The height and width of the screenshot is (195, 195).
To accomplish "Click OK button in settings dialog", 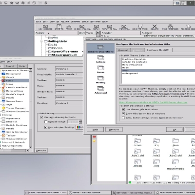I will pyautogui.click(x=175, y=130).
